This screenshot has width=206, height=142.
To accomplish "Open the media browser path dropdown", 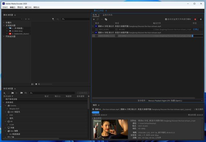I will pyautogui.click(x=13, y=19).
